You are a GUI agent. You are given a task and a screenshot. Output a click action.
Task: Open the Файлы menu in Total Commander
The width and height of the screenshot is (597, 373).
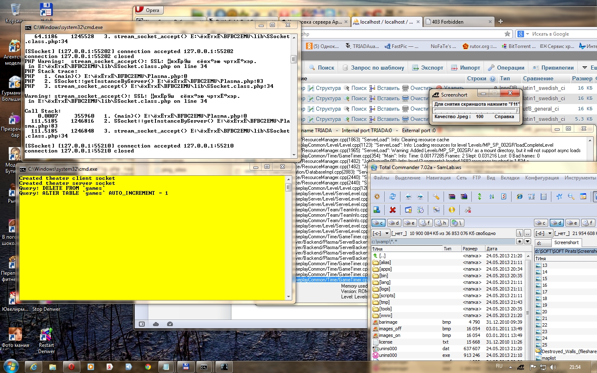[x=381, y=178]
